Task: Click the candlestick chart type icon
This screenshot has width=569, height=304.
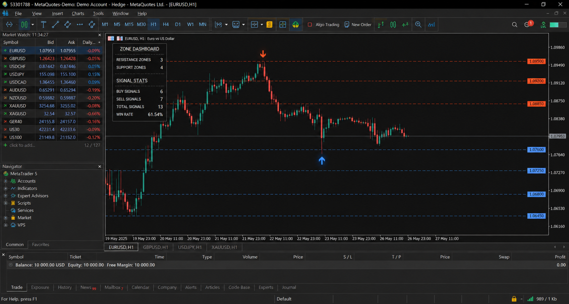Action: point(24,25)
